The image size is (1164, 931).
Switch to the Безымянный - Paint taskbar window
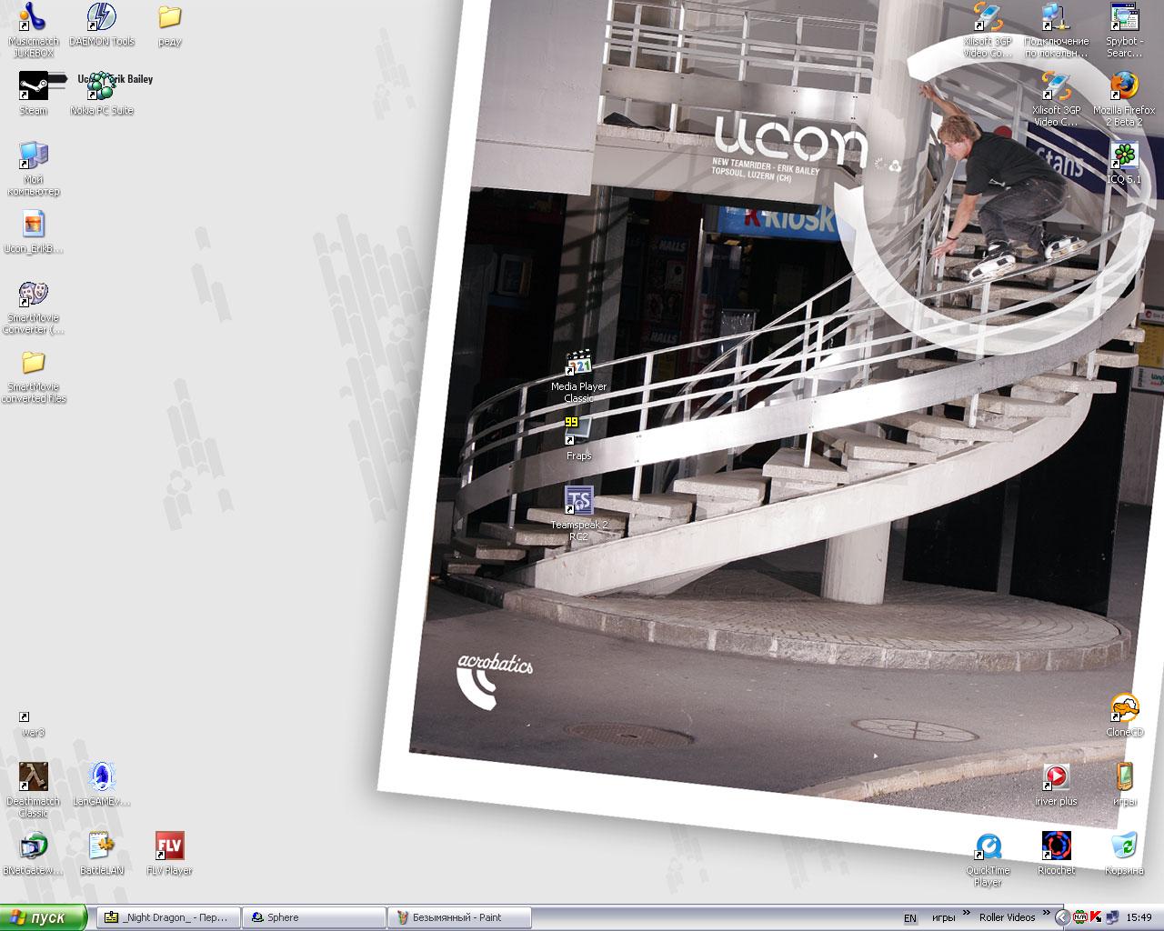(x=458, y=917)
